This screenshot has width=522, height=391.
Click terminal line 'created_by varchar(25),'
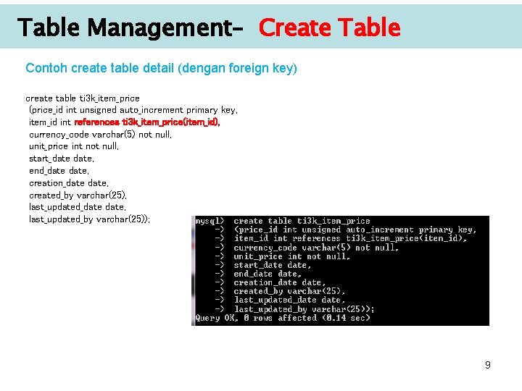[289, 291]
